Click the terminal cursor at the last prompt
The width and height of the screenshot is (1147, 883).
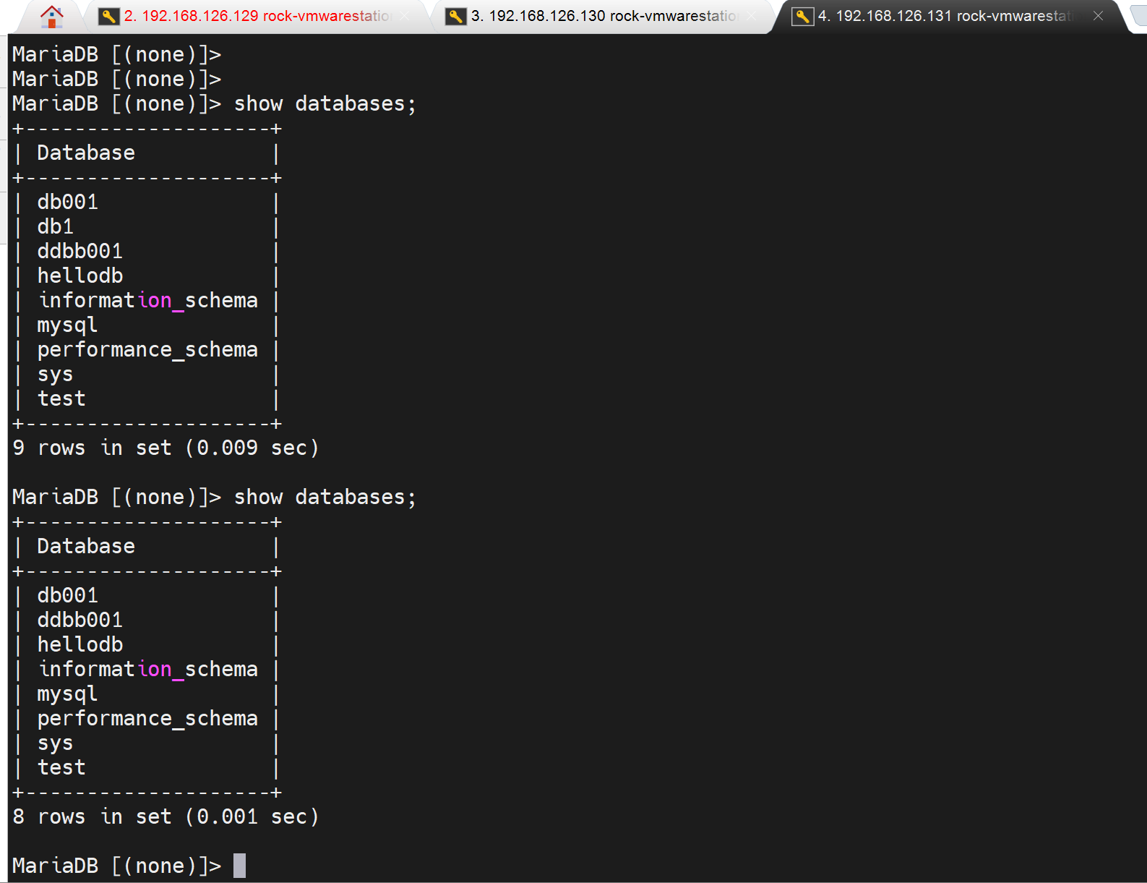point(239,866)
